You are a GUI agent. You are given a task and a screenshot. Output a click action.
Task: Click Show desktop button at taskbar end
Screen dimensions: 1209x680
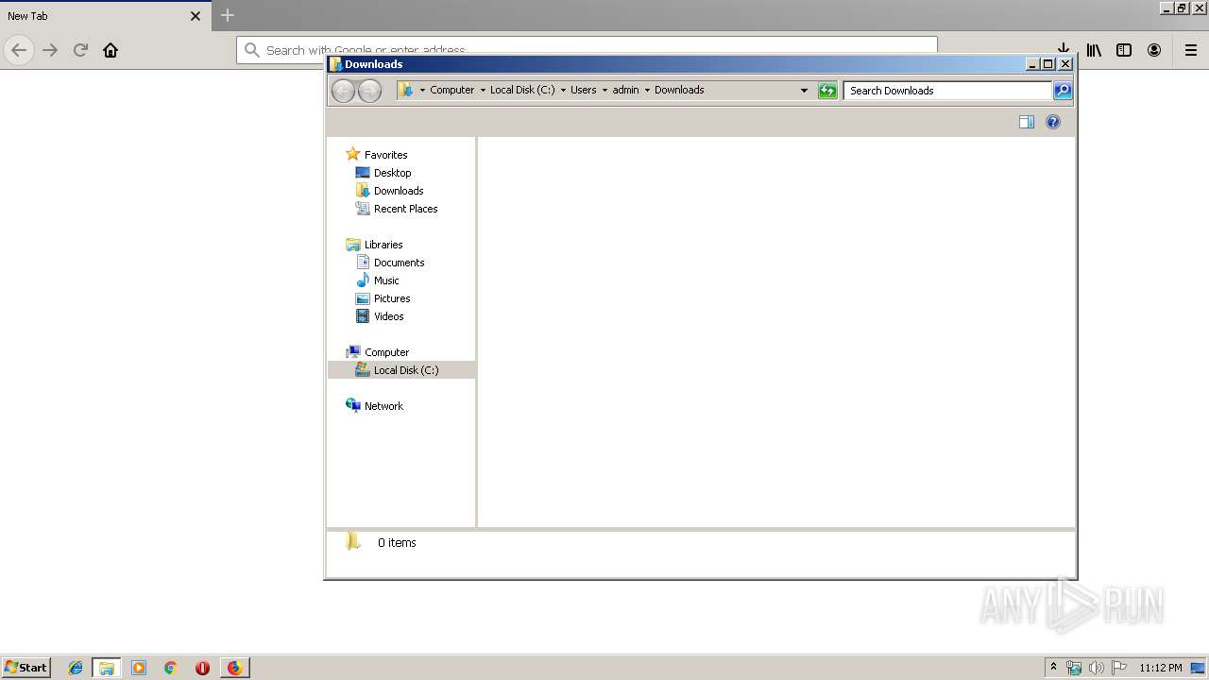click(x=1199, y=668)
